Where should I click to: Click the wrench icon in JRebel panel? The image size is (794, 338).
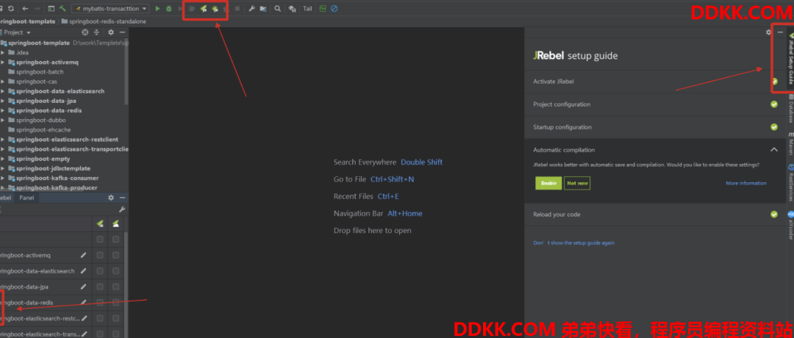(x=122, y=209)
